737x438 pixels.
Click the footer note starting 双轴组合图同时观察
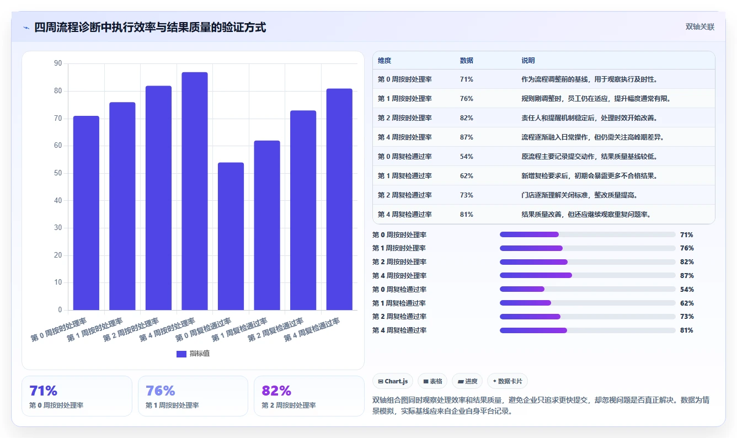tap(541, 405)
